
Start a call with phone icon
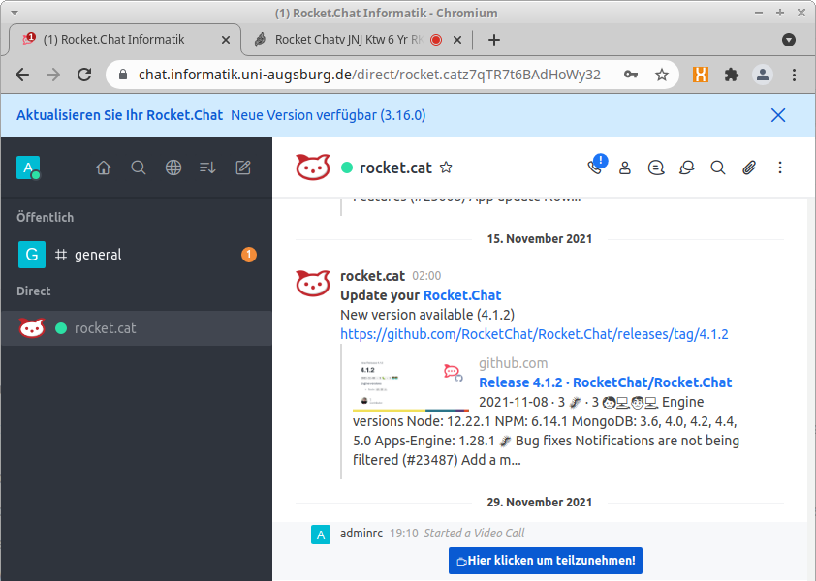click(x=595, y=168)
